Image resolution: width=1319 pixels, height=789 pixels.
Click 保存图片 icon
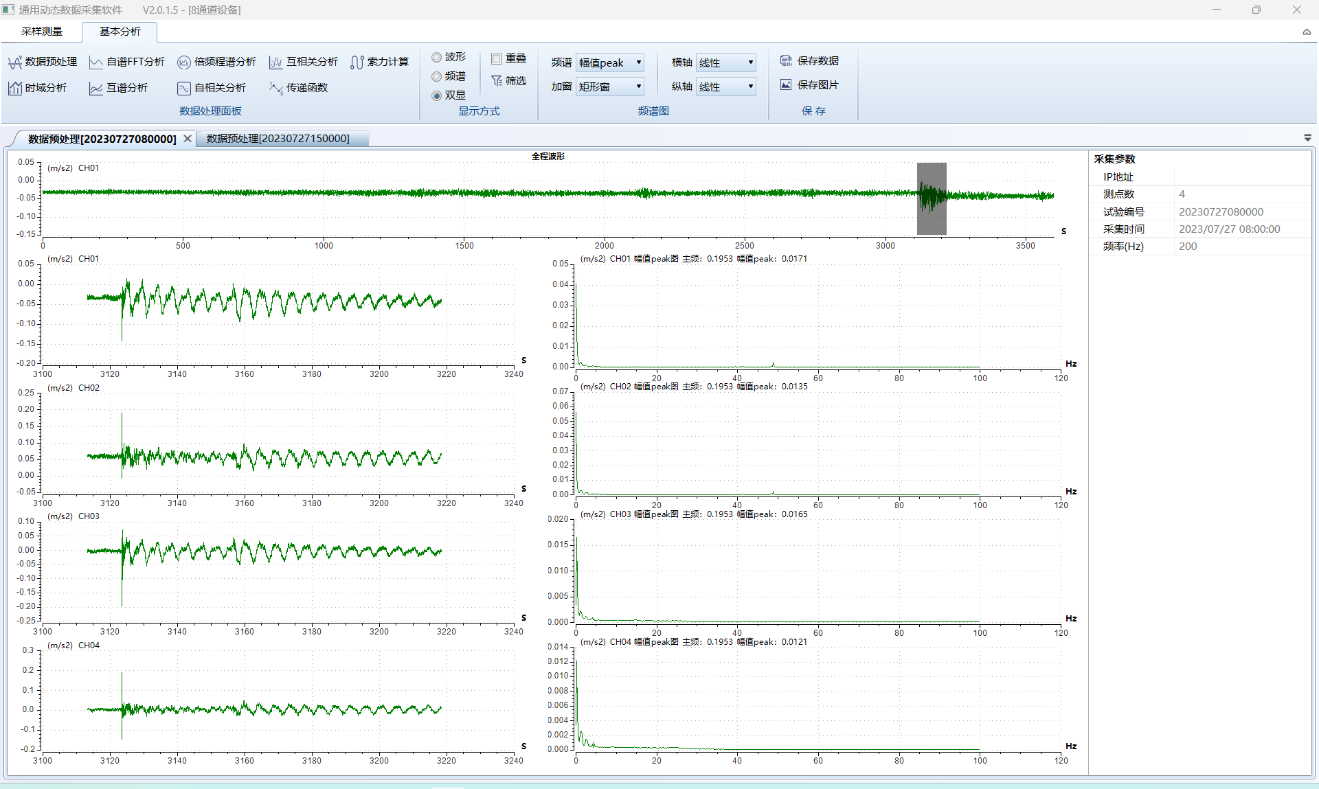786,85
